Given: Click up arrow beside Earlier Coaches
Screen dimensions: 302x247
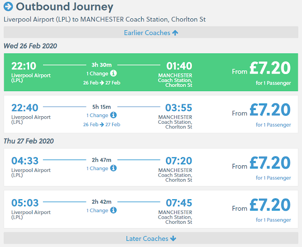Looking at the screenshot, I should point(175,33).
